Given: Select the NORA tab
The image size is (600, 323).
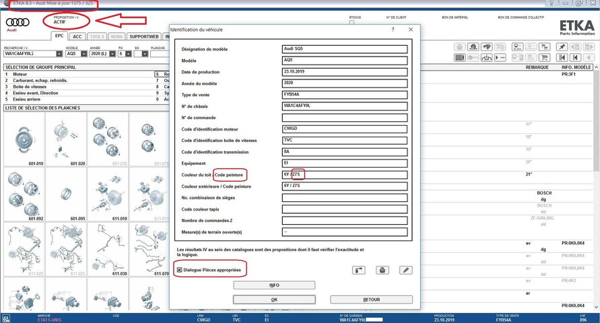Looking at the screenshot, I should pyautogui.click(x=116, y=37).
